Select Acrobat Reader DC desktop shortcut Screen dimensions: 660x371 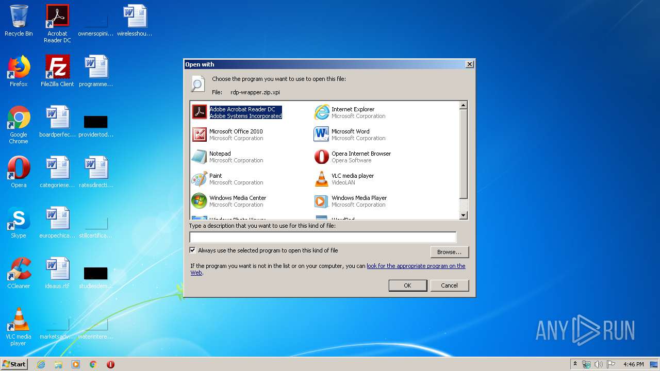pos(57,24)
